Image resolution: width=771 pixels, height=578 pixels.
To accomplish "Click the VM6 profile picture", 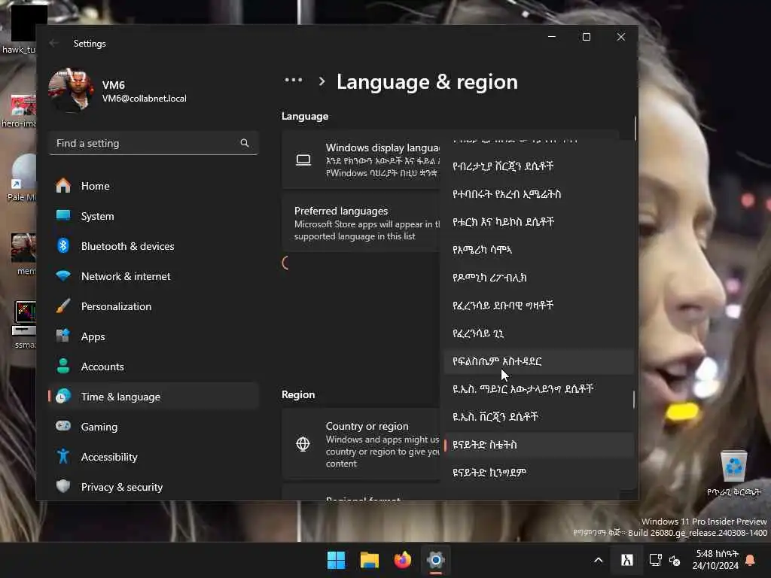I will tap(71, 90).
